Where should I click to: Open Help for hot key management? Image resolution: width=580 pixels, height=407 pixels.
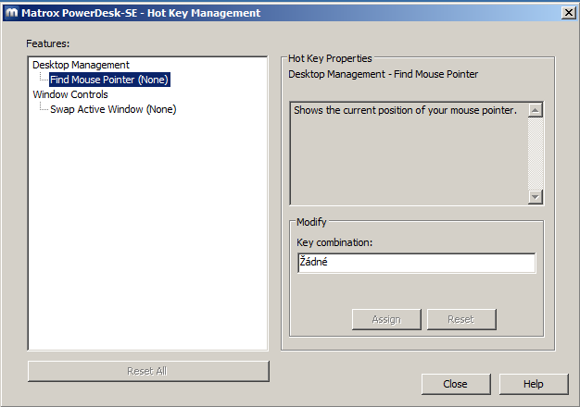534,384
